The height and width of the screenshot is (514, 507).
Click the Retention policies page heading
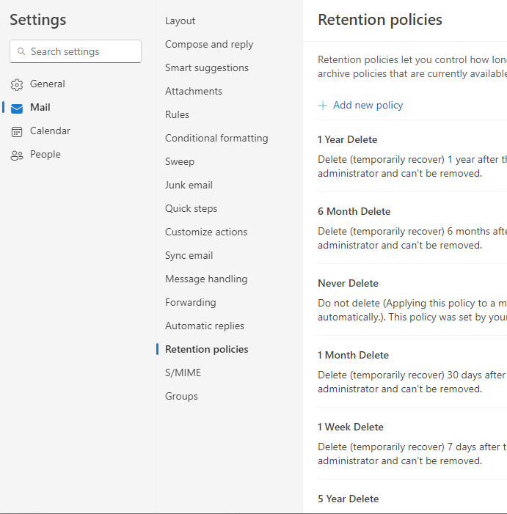tap(380, 20)
